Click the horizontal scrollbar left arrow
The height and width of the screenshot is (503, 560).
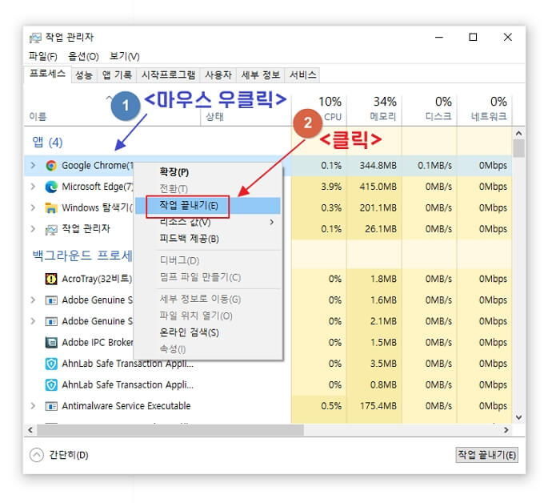pos(30,430)
